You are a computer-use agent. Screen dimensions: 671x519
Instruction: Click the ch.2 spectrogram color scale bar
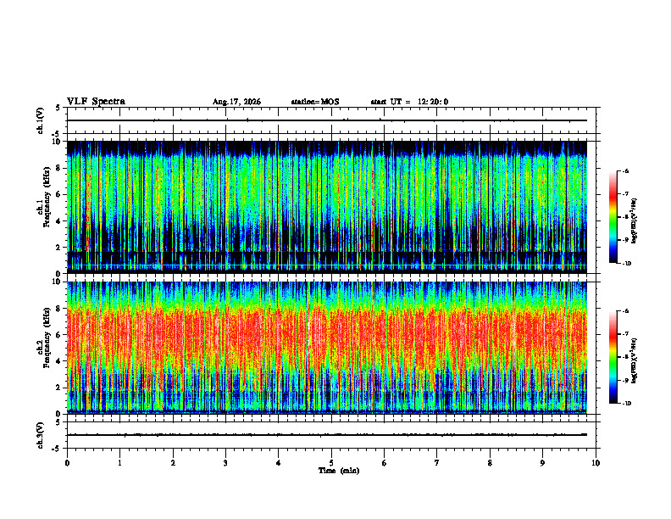click(x=613, y=357)
